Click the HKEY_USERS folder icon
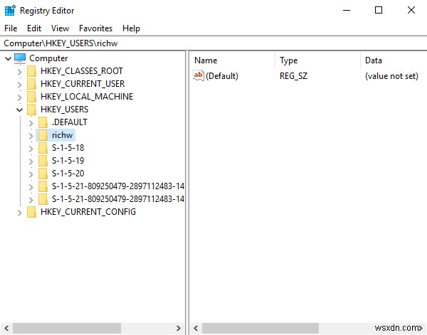The width and height of the screenshot is (427, 335). 31,110
